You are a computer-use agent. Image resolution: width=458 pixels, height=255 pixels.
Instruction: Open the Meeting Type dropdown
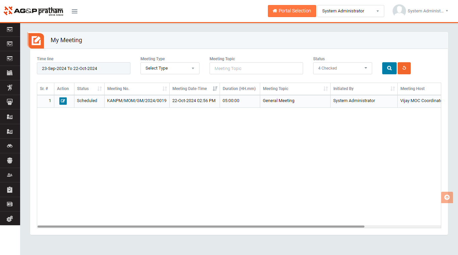[170, 68]
